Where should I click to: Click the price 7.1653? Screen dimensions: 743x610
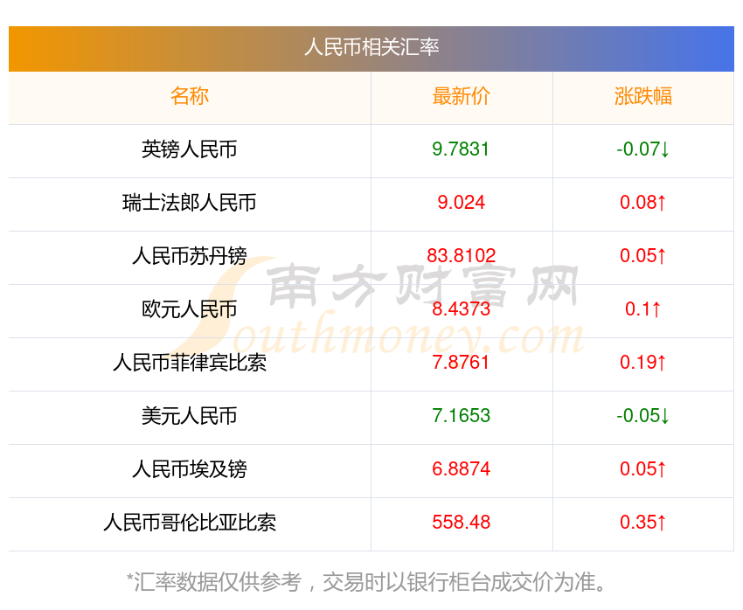click(461, 416)
